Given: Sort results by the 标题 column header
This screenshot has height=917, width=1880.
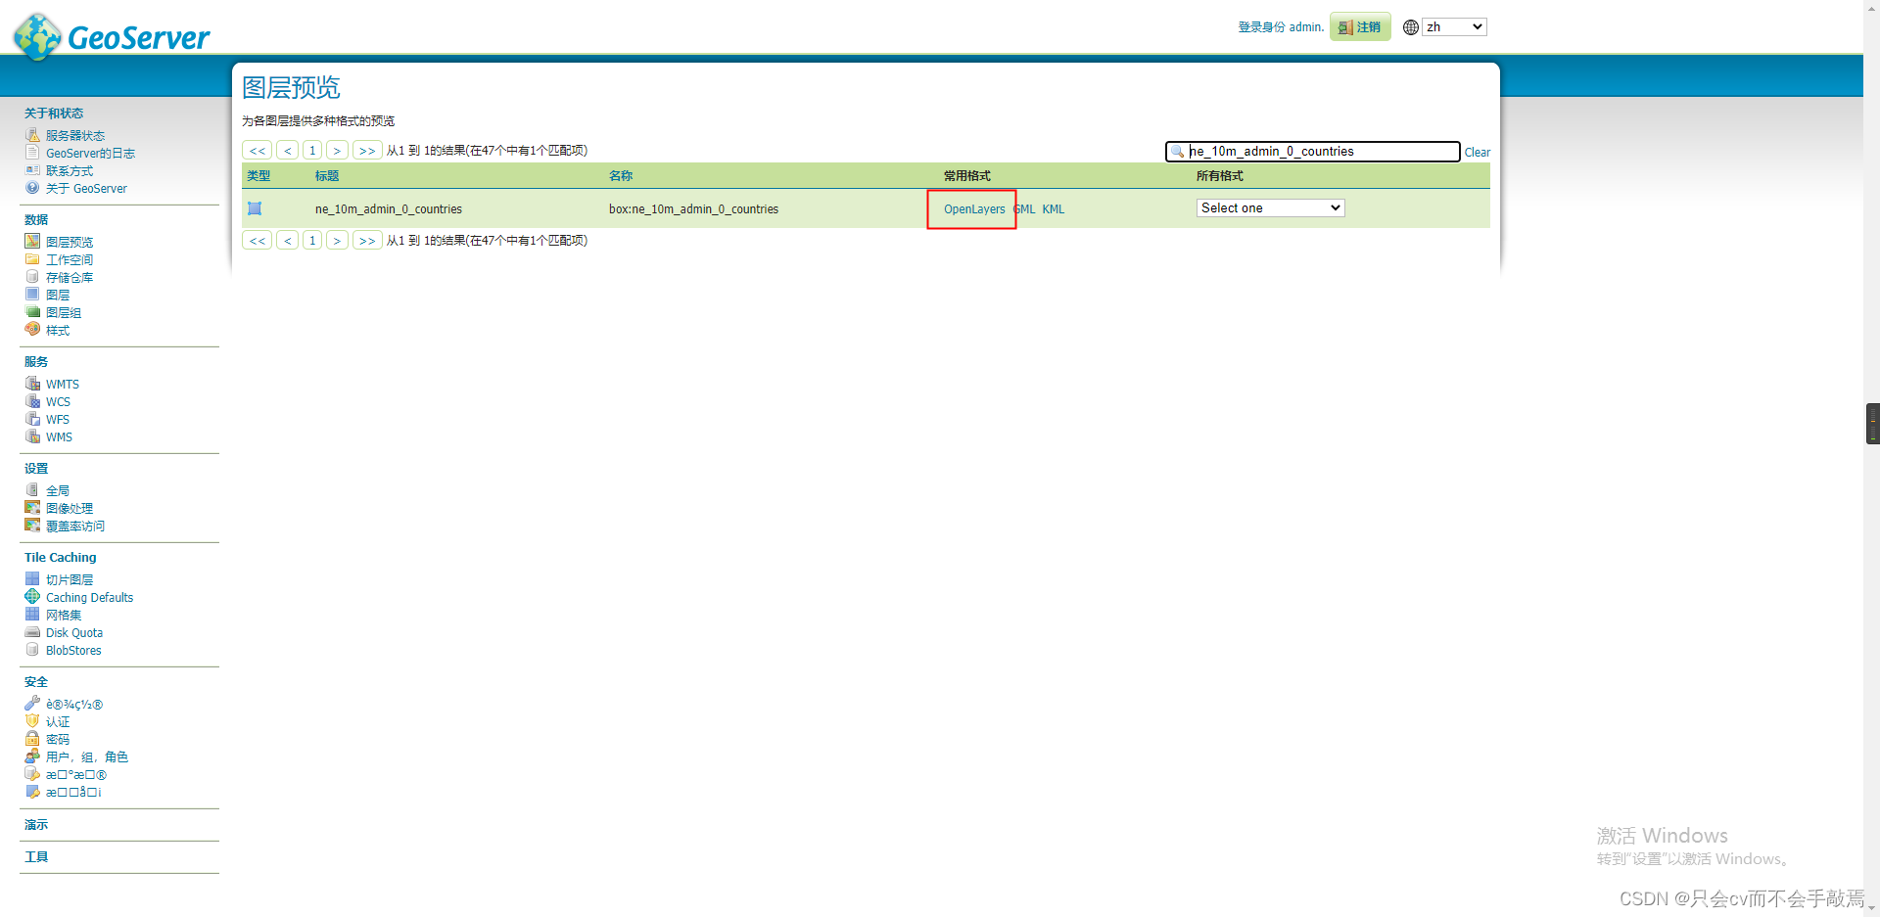Looking at the screenshot, I should pyautogui.click(x=327, y=175).
